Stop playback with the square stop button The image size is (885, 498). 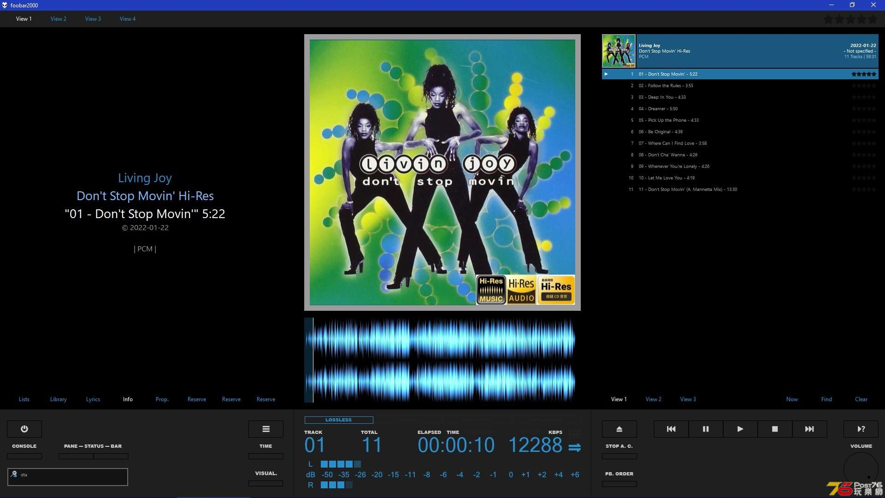pos(775,429)
